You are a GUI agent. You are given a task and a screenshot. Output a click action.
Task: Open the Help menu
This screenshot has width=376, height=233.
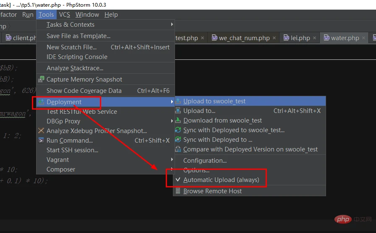click(x=111, y=15)
